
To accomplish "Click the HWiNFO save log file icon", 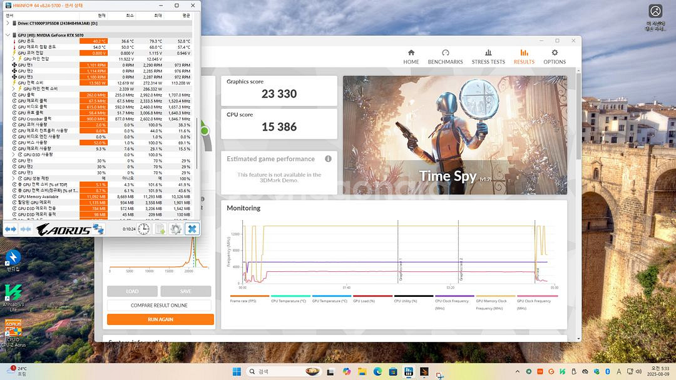I will 160,229.
